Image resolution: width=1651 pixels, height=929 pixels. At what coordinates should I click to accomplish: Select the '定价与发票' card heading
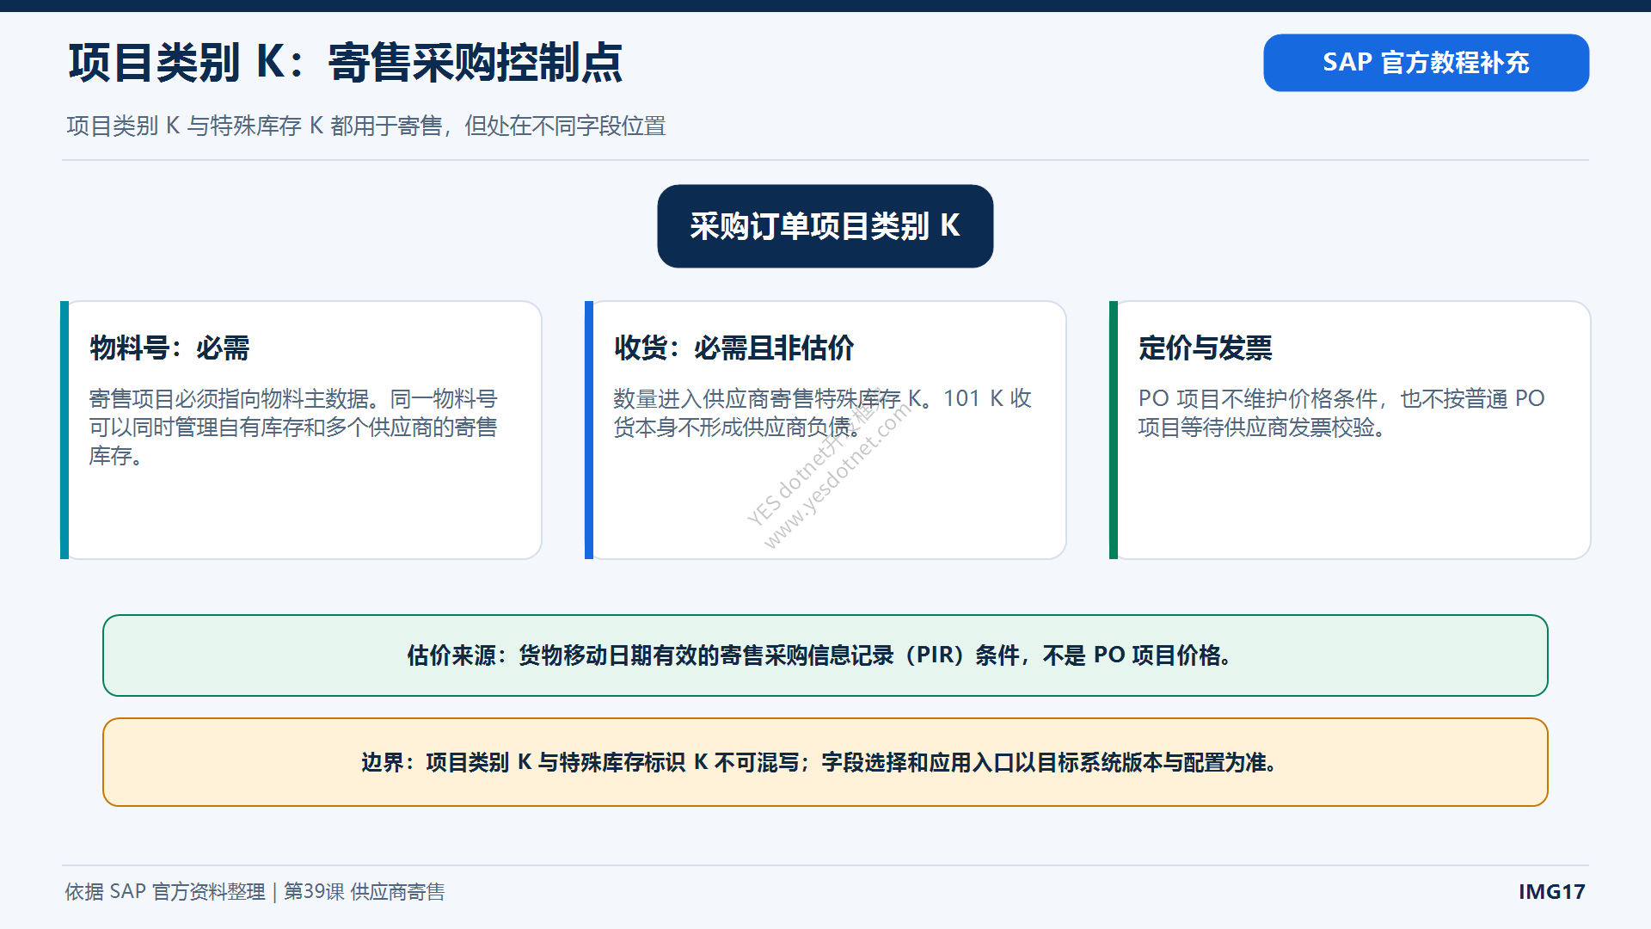[x=1205, y=348]
